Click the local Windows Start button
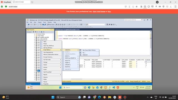The width and height of the screenshot is (178, 100). [53, 97]
